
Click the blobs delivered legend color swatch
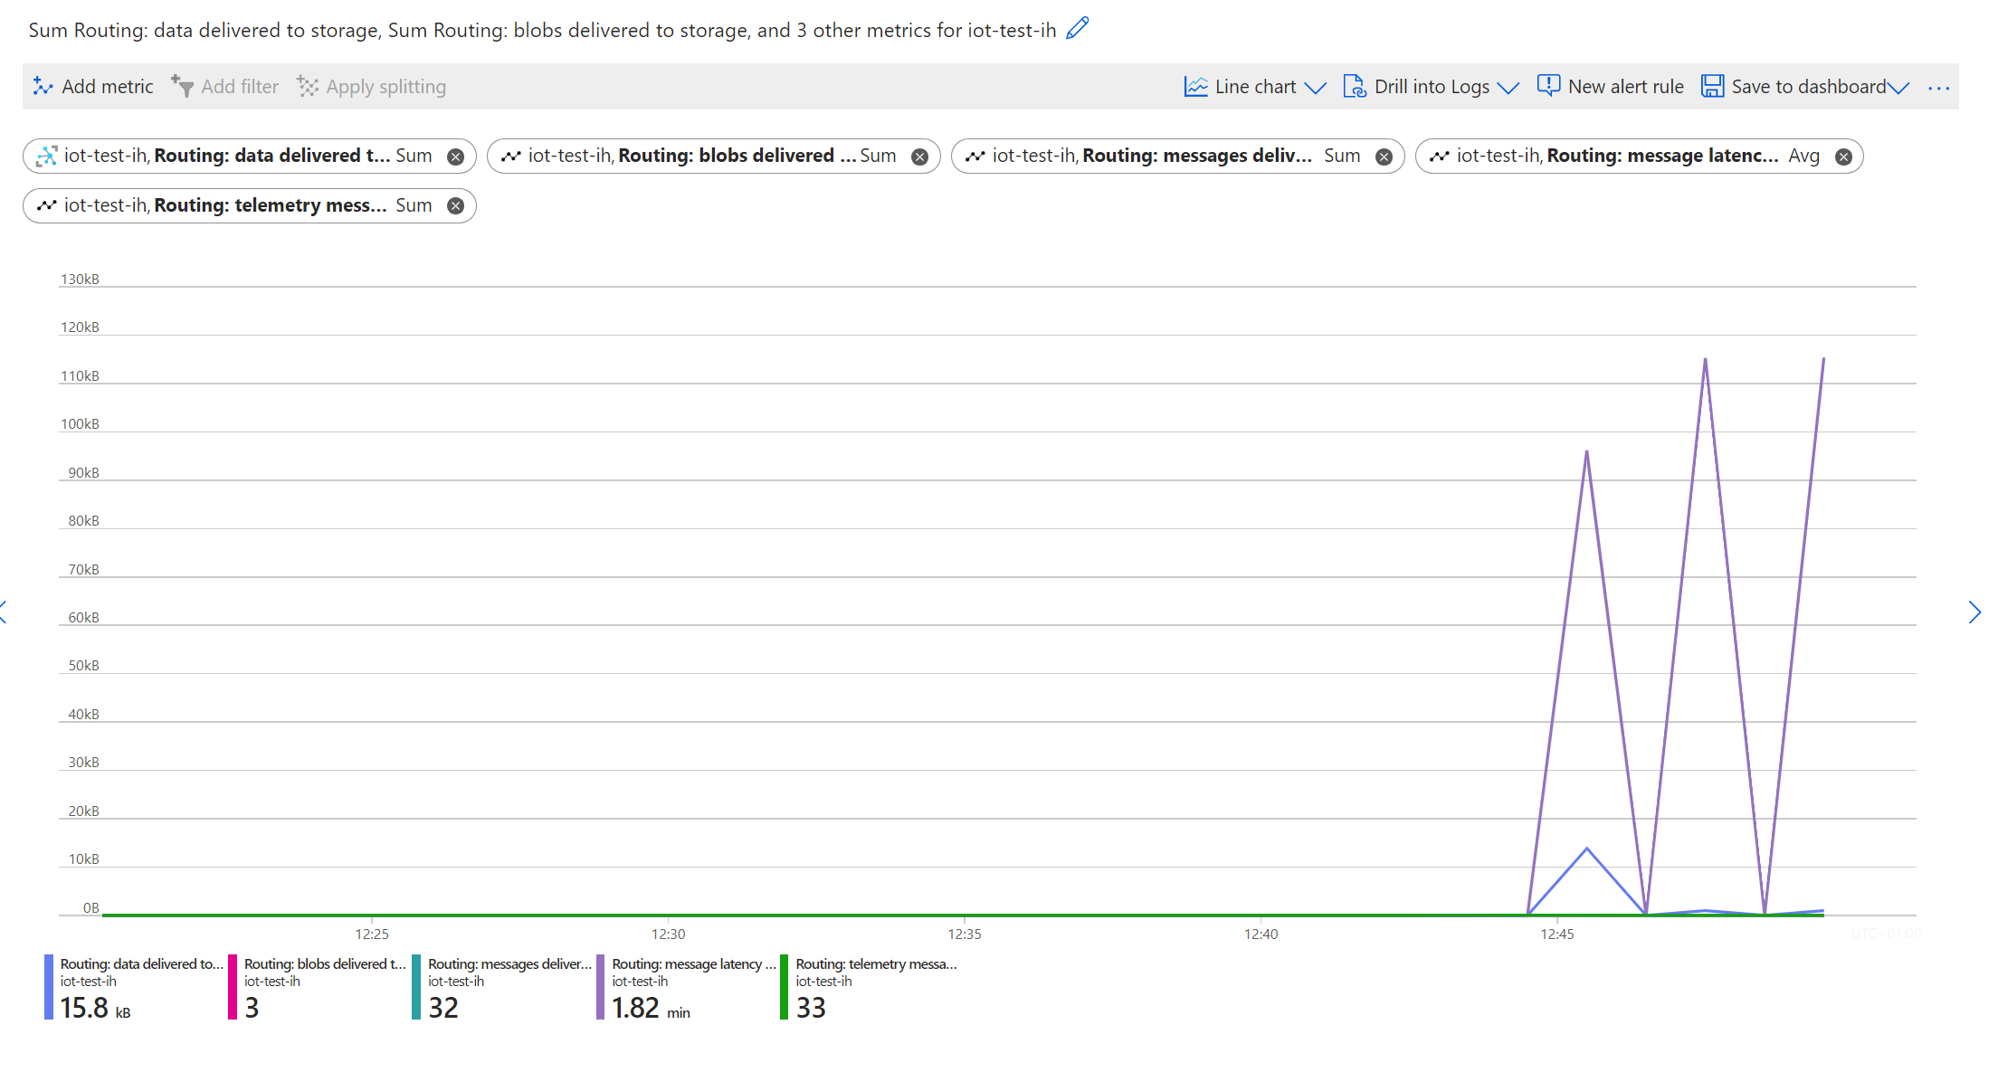coord(233,987)
